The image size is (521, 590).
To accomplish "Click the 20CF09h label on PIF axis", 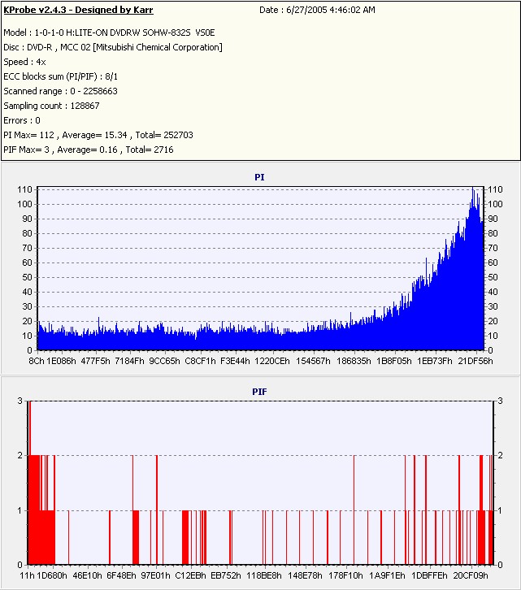I will pyautogui.click(x=471, y=575).
